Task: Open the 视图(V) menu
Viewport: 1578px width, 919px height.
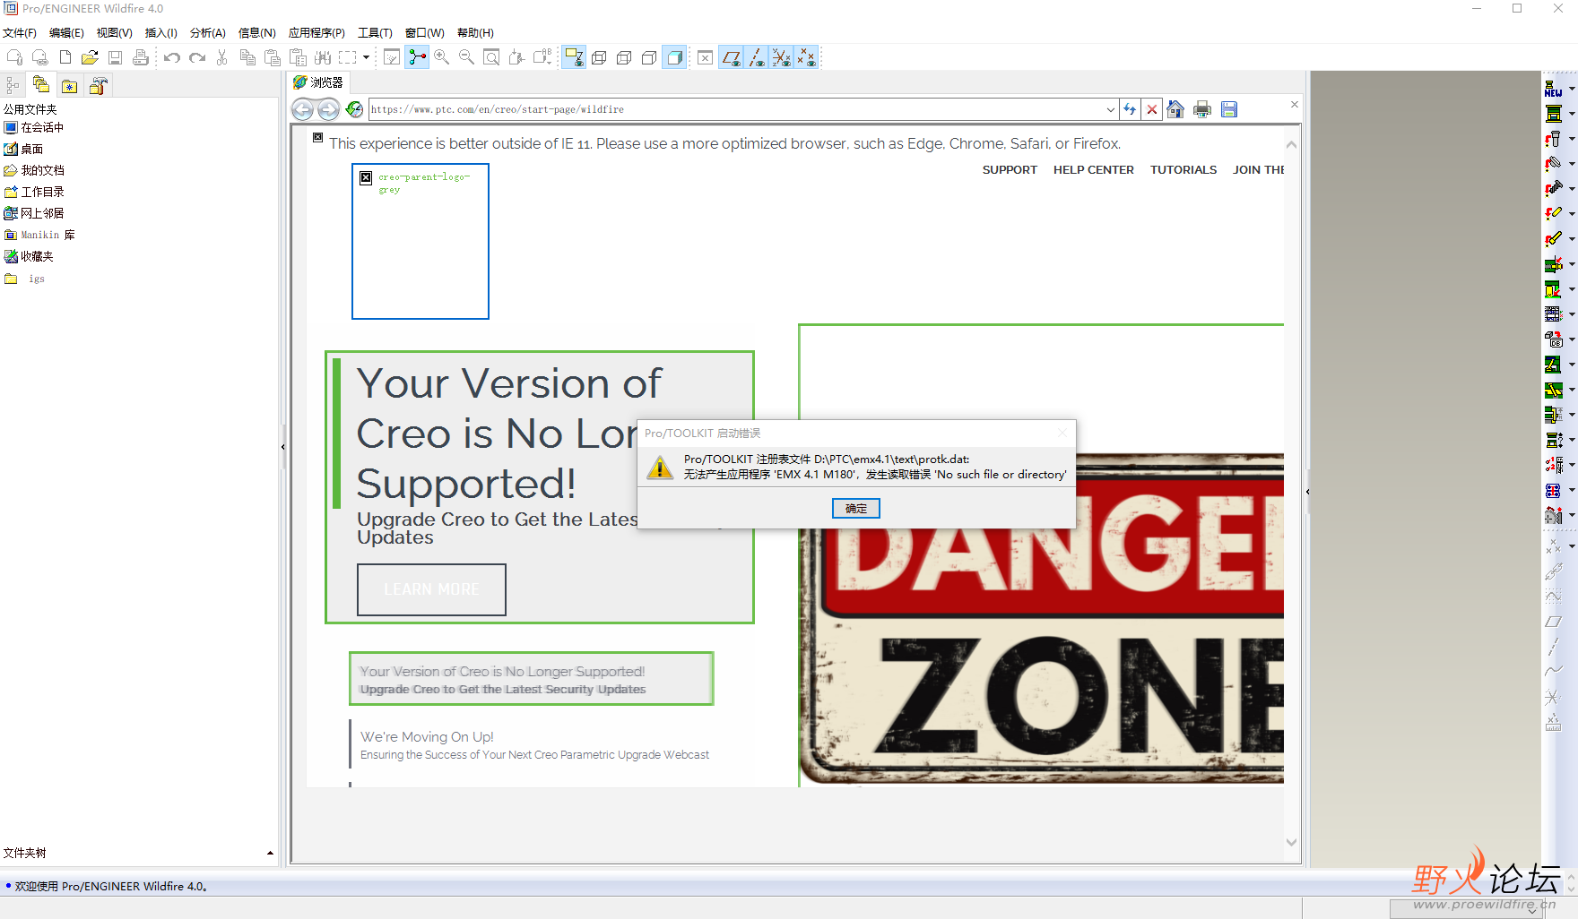Action: (x=114, y=32)
